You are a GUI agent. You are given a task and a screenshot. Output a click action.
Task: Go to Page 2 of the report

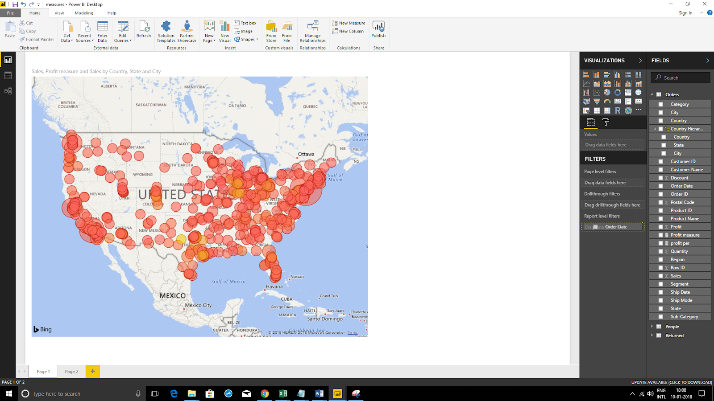(71, 372)
